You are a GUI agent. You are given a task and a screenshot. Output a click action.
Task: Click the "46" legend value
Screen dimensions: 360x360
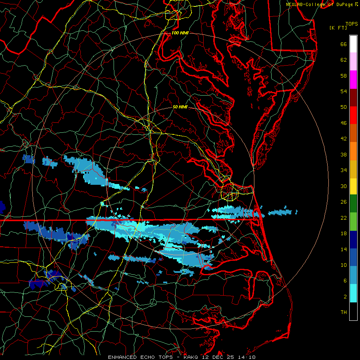click(344, 123)
